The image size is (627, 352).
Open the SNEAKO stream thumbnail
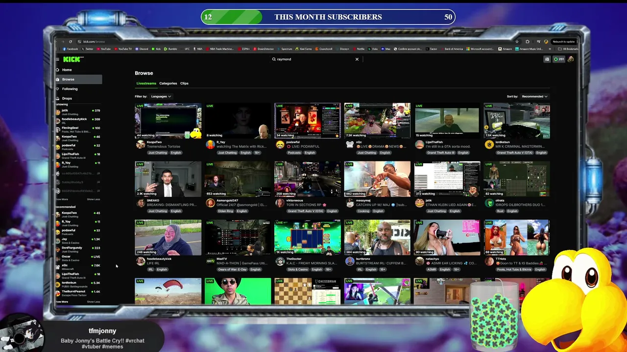(x=168, y=179)
